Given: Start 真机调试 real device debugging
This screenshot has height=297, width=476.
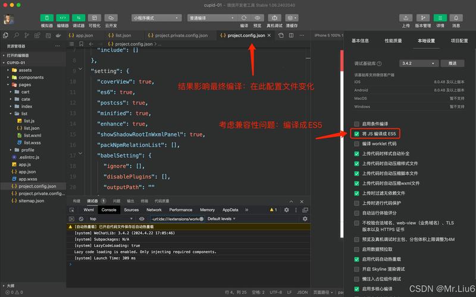Looking at the screenshot, I should pyautogui.click(x=274, y=18).
